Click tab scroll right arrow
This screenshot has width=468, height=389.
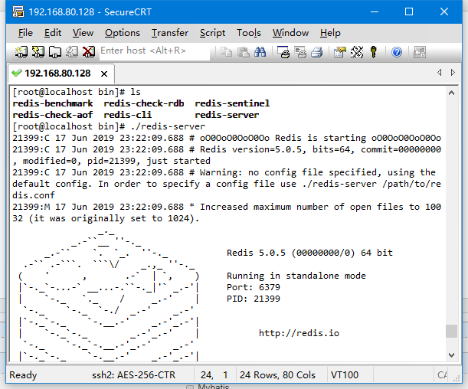point(453,73)
